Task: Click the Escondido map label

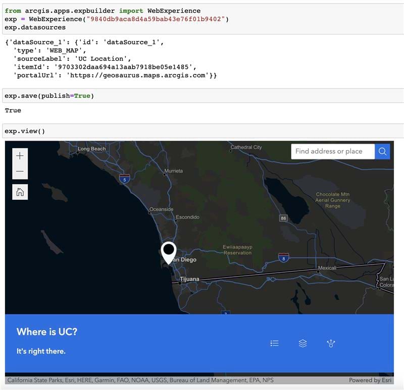Action: (187, 217)
